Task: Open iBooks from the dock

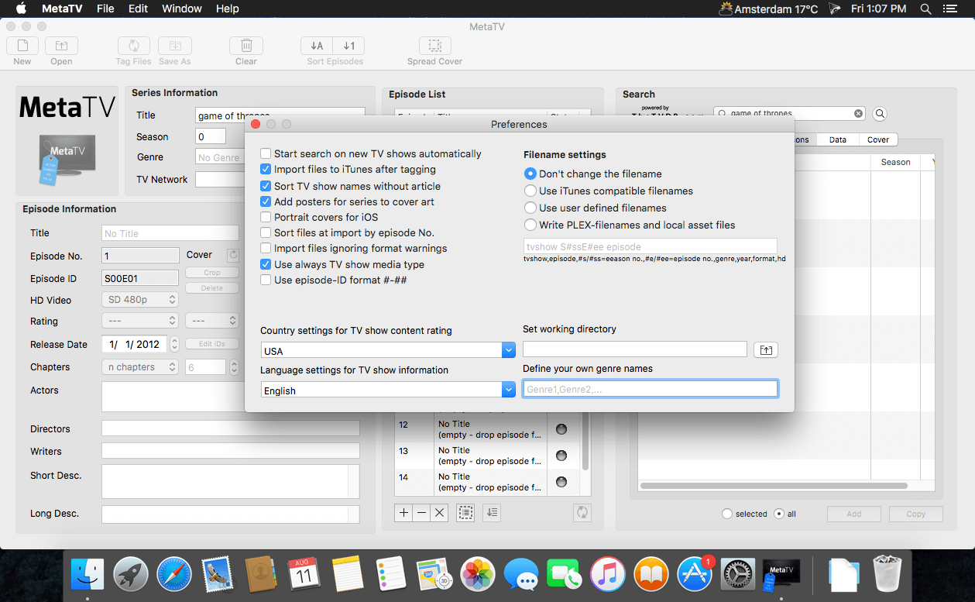Action: coord(651,574)
